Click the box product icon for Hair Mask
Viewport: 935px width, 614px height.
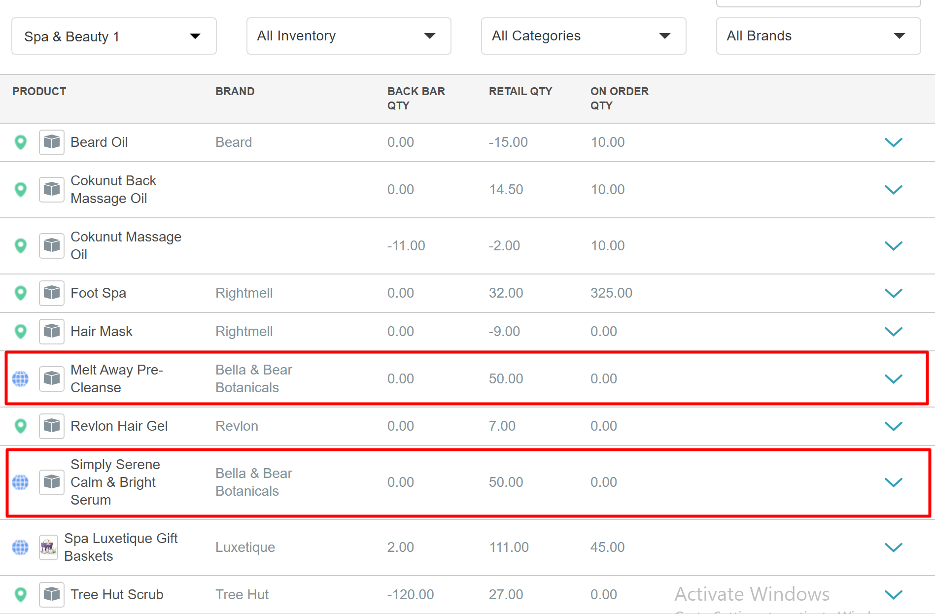tap(52, 332)
